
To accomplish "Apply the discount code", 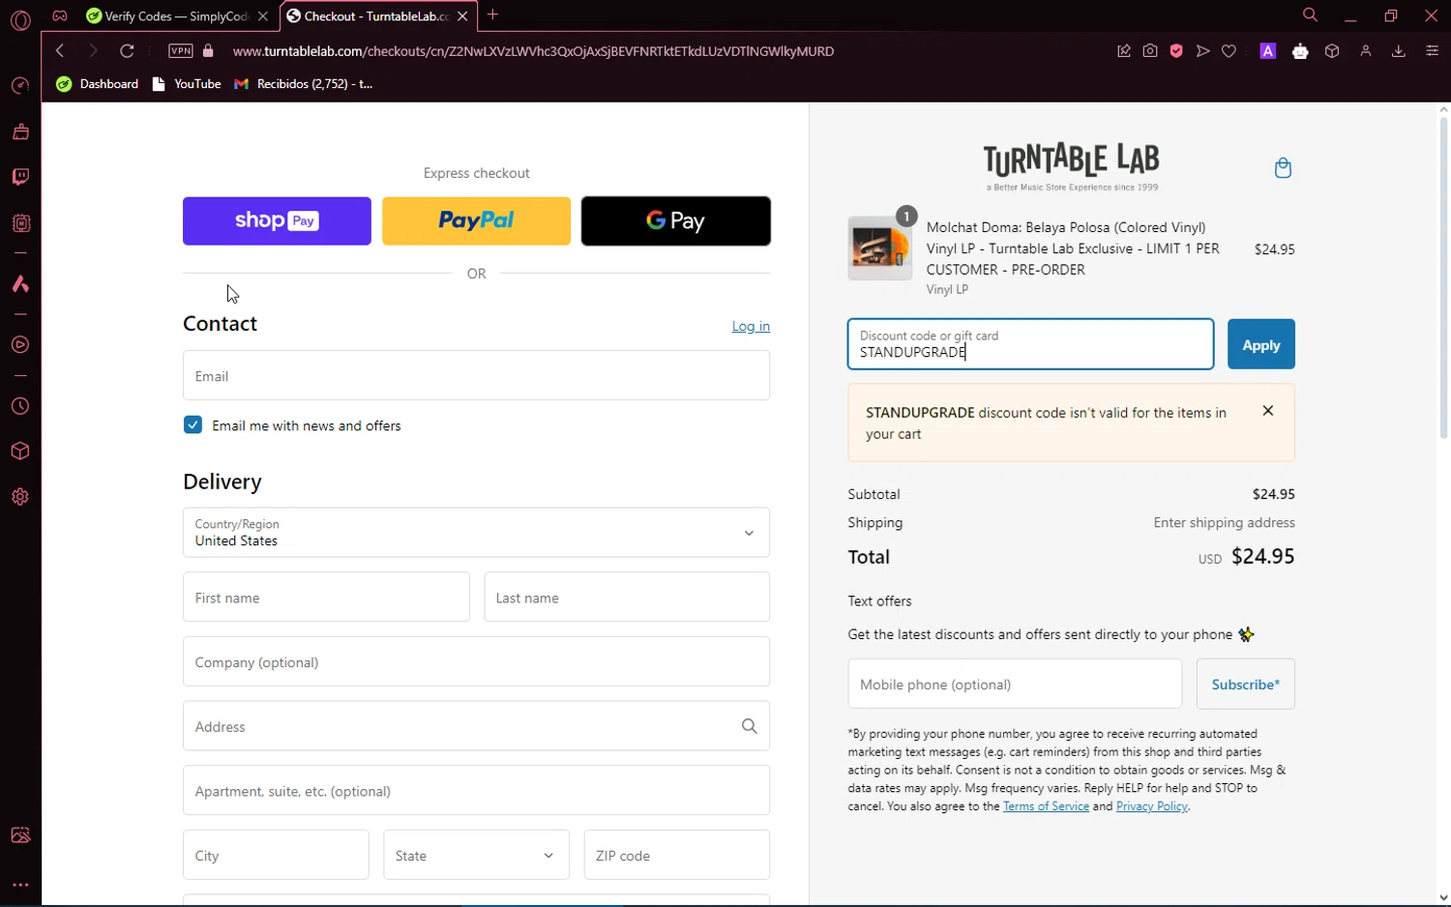I will point(1261,344).
